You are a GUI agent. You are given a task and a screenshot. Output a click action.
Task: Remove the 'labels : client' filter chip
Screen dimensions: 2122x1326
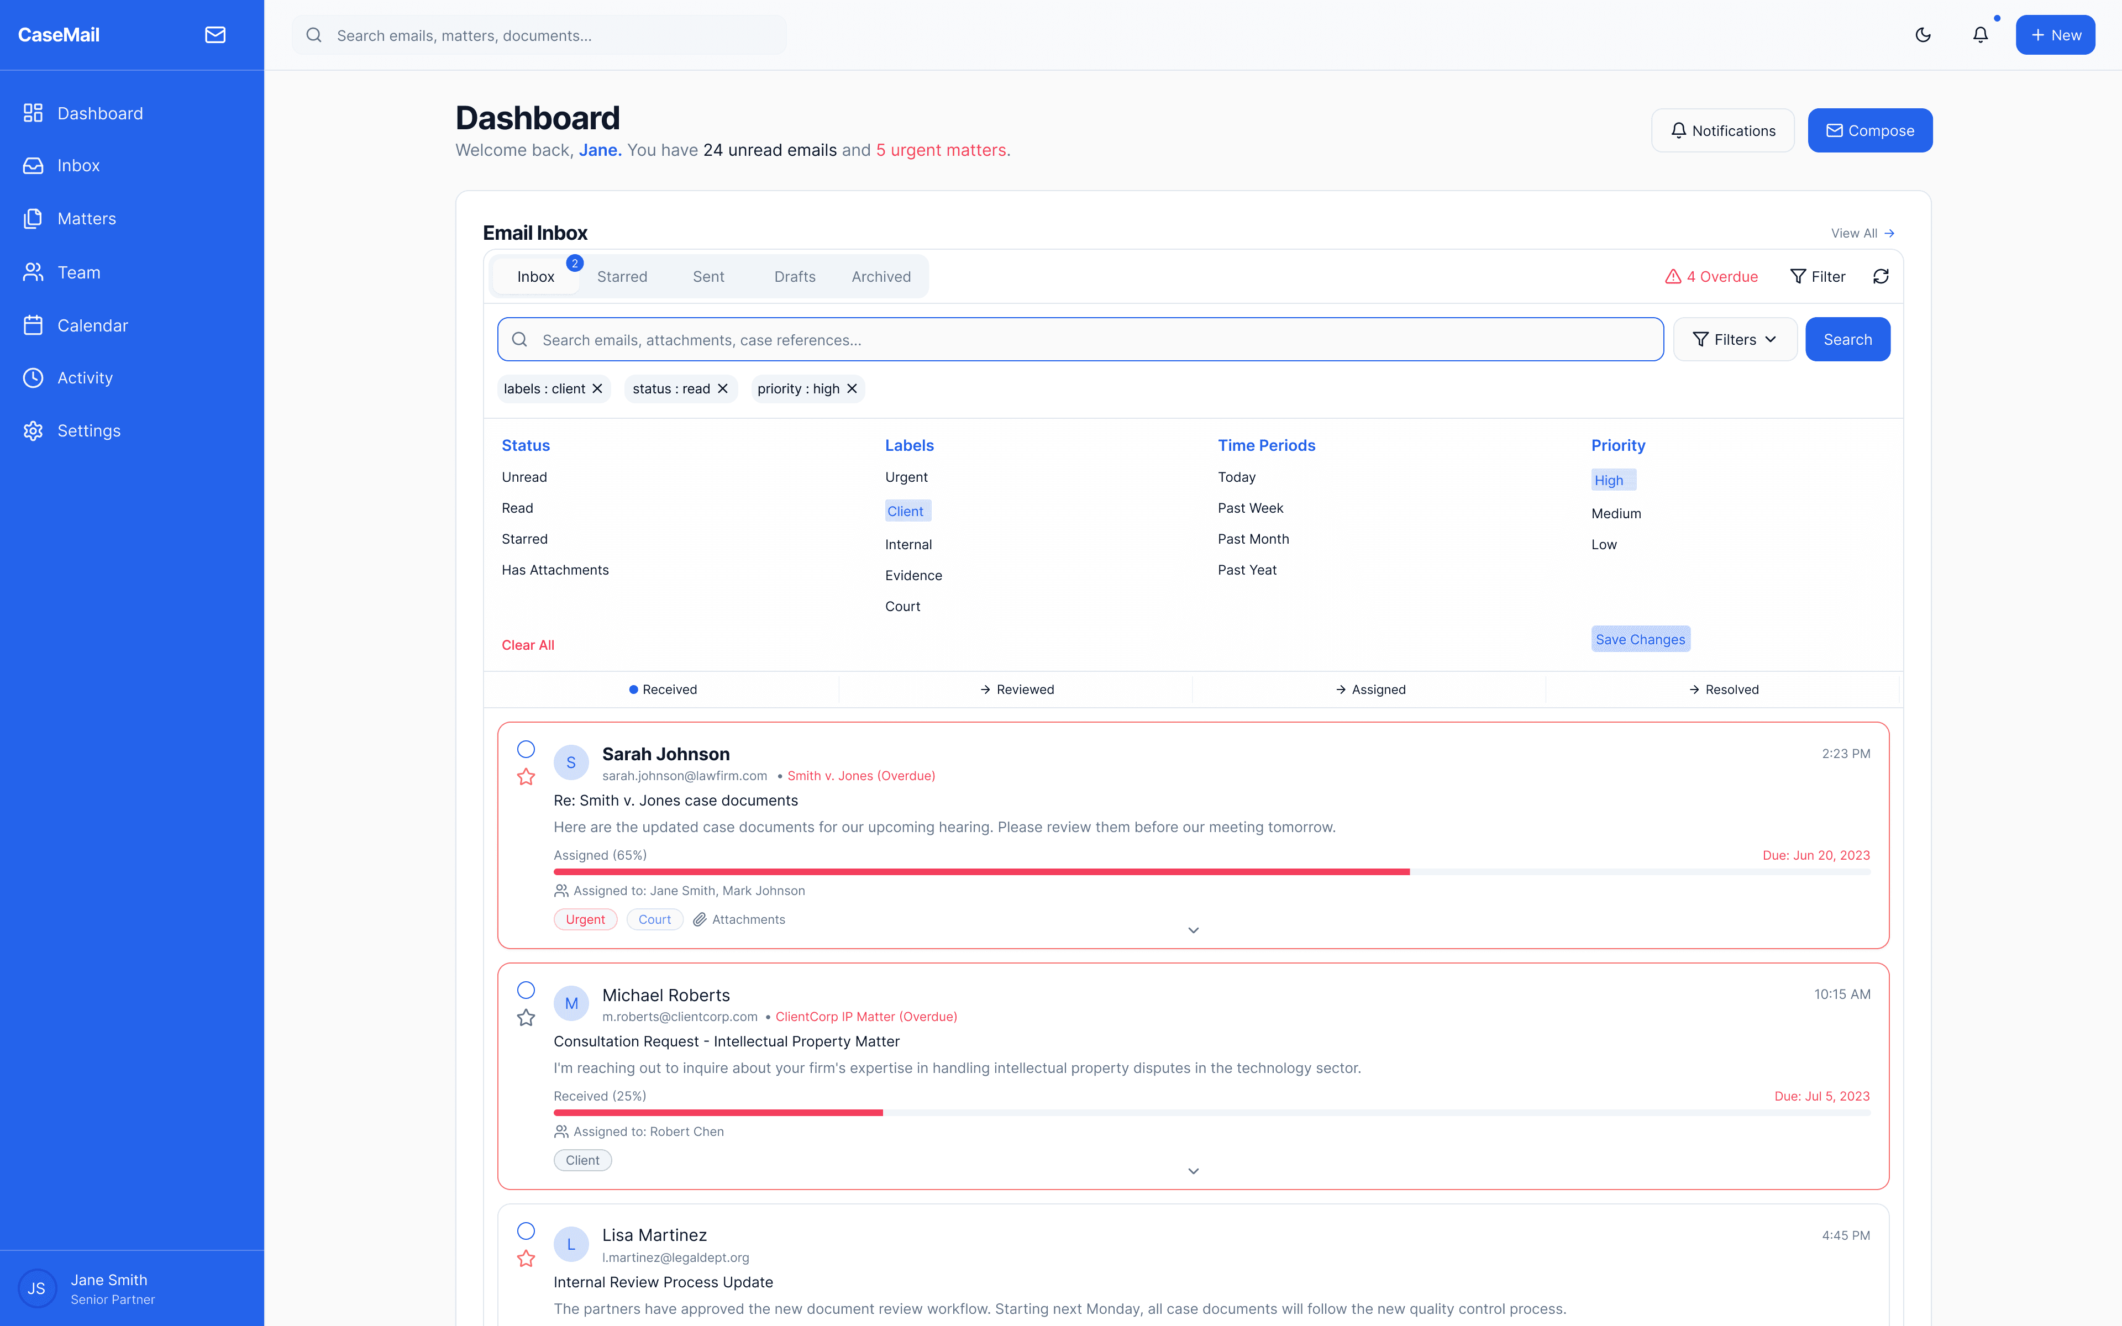pyautogui.click(x=597, y=388)
